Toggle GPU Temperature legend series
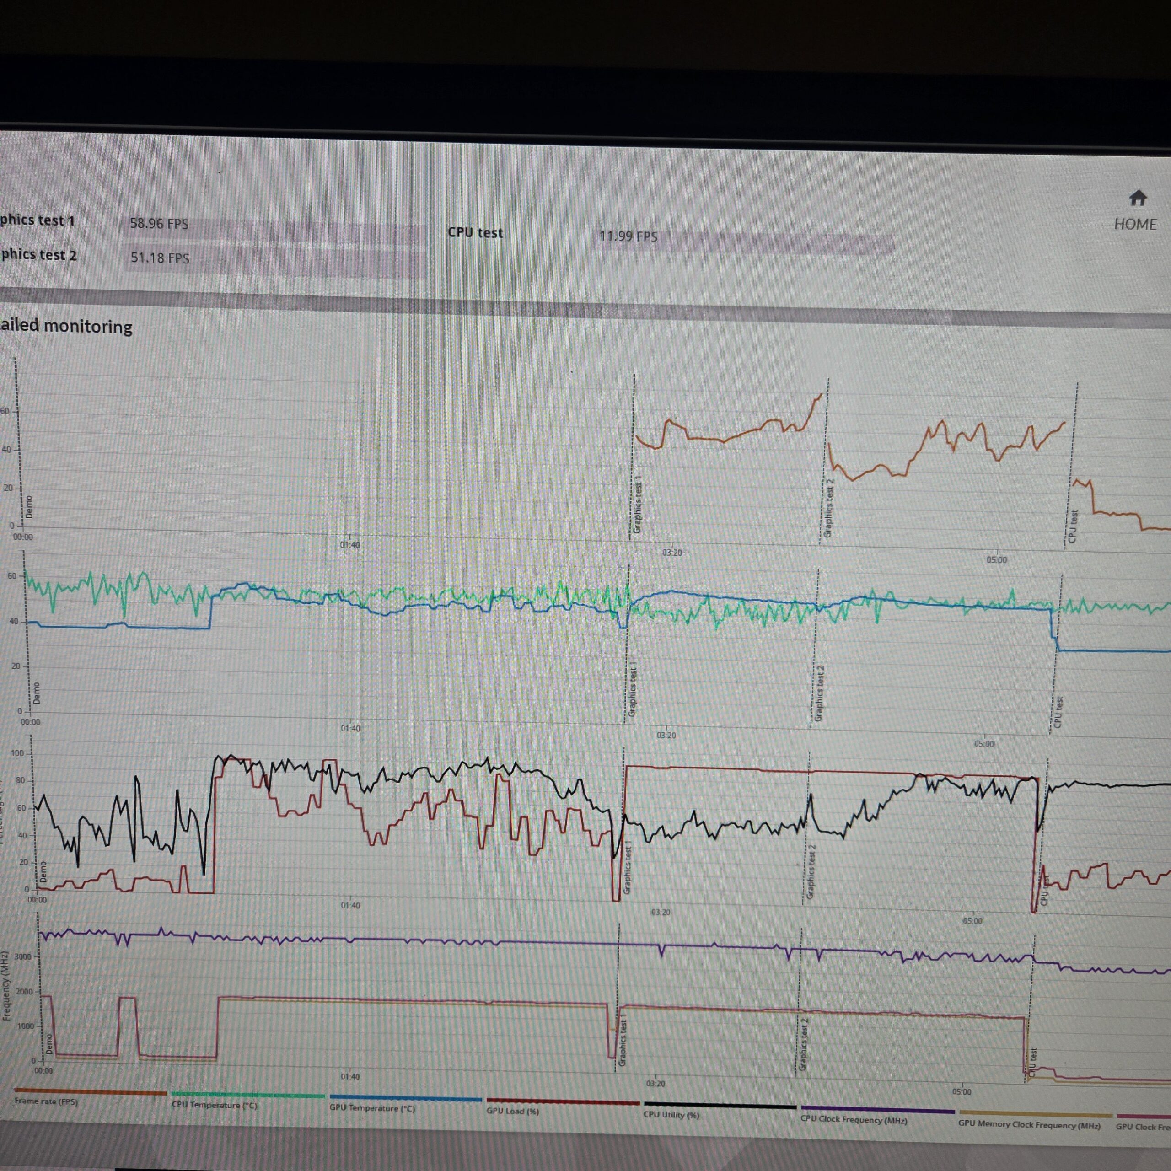Screen dimensions: 1171x1171 tap(372, 1108)
